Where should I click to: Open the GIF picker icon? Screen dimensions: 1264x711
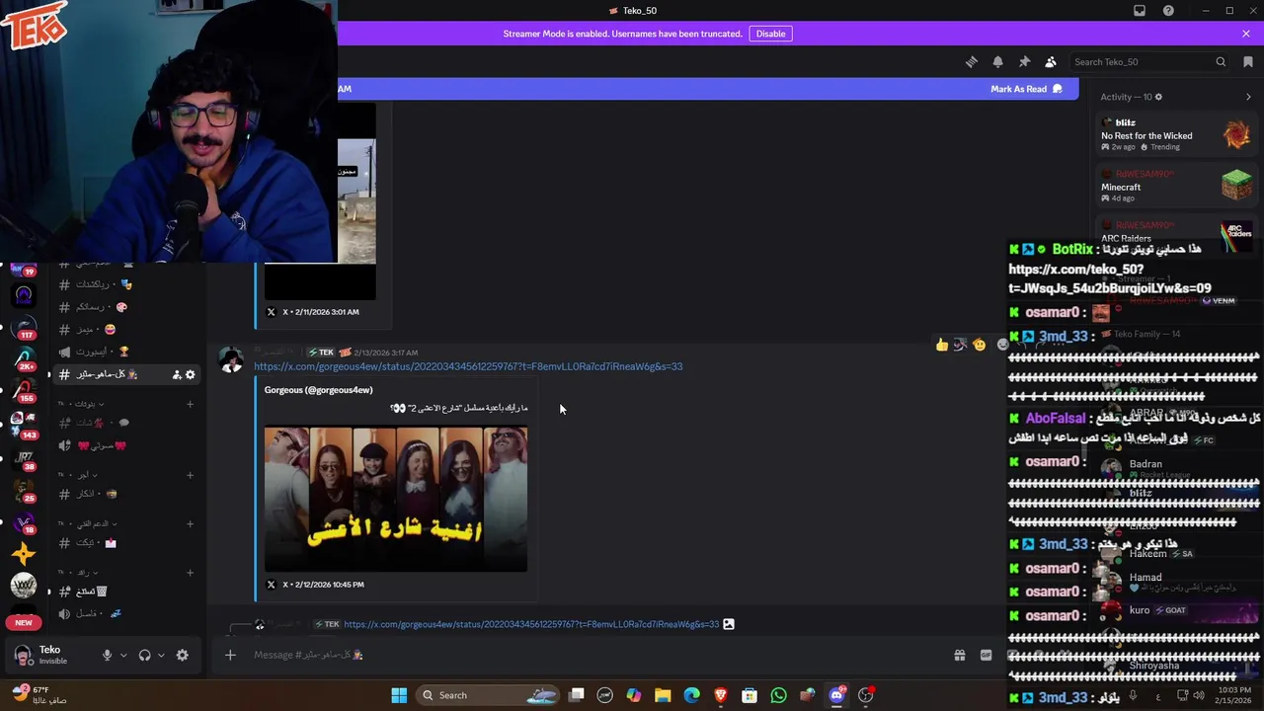(986, 655)
